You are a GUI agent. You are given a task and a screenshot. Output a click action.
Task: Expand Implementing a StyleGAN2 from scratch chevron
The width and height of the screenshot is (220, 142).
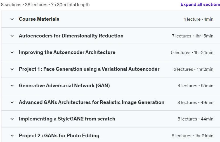tap(12, 119)
